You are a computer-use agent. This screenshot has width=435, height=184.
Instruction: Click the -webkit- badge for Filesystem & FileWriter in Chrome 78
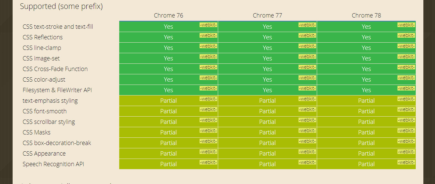pyautogui.click(x=406, y=88)
